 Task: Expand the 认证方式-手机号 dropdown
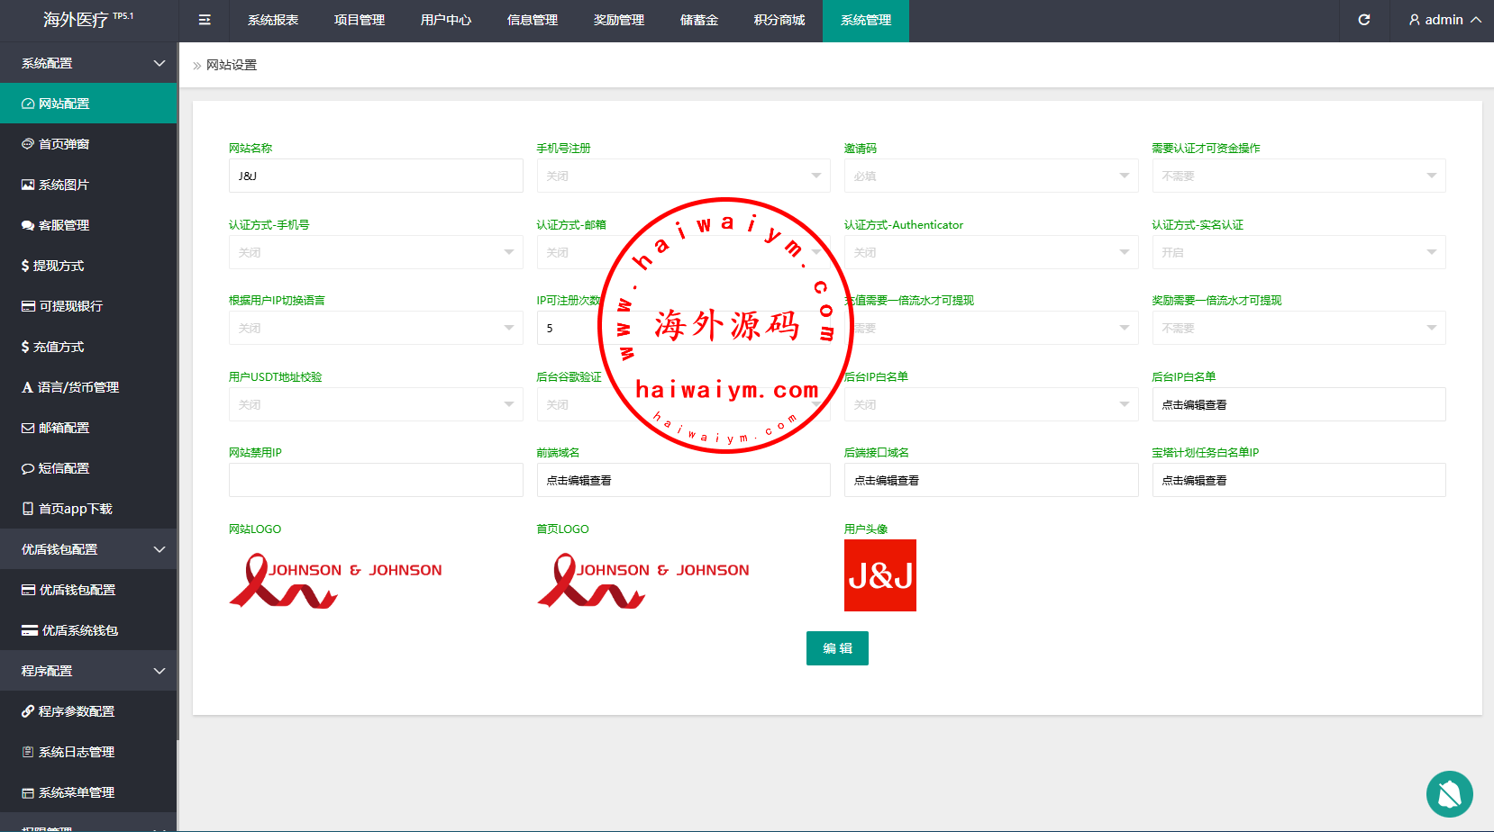click(x=376, y=252)
